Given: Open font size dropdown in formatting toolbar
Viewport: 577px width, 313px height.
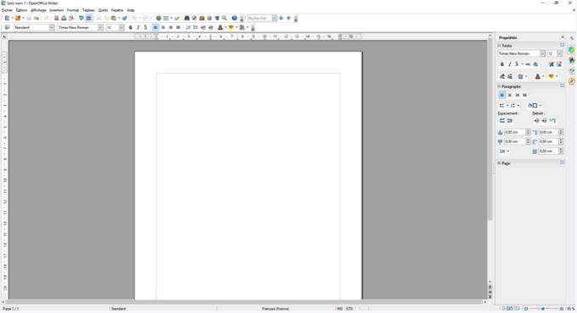Looking at the screenshot, I should pos(121,28).
